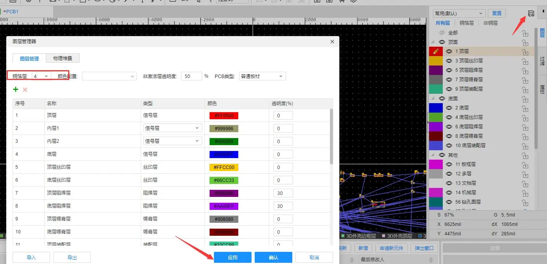
Task: Open the type dropdown for 内层1
Action: (172, 128)
